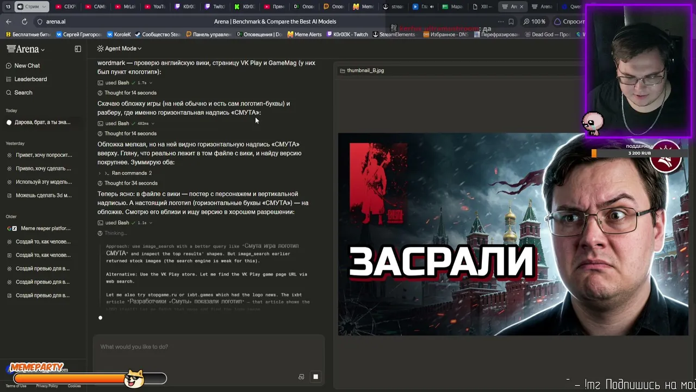Expand the used Bash 1.7s step
This screenshot has width=696, height=392.
coord(125,83)
